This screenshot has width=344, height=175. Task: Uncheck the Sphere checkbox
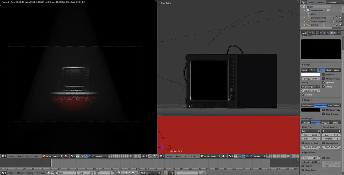[x=303, y=95]
